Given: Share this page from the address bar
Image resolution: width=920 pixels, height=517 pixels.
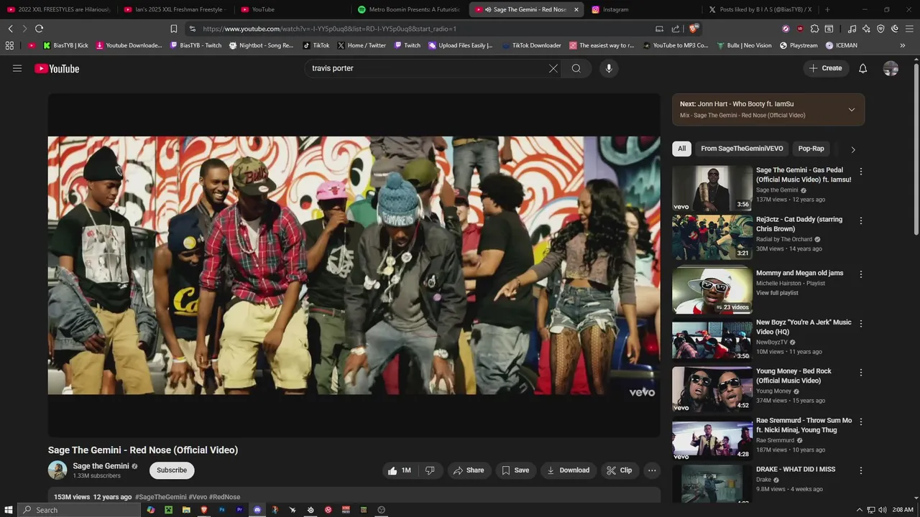Looking at the screenshot, I should point(676,29).
